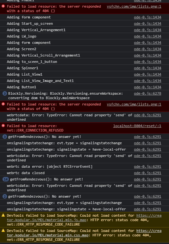Open ode-0.js:6278 source link

coord(147,93)
